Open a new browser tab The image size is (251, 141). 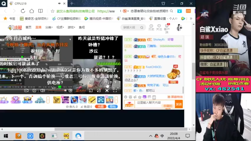(x=72, y=3)
